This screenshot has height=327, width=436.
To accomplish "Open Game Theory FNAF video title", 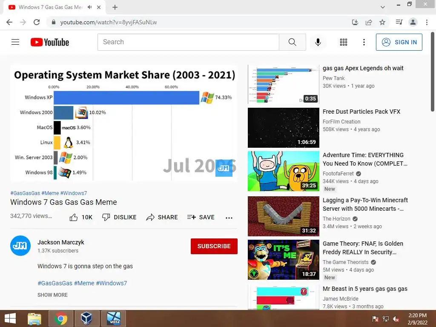I will point(363,248).
